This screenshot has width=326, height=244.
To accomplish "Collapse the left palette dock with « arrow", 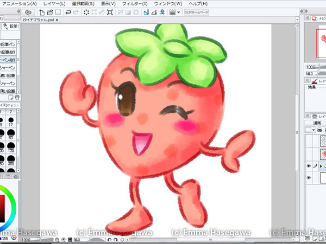I will (18, 11).
